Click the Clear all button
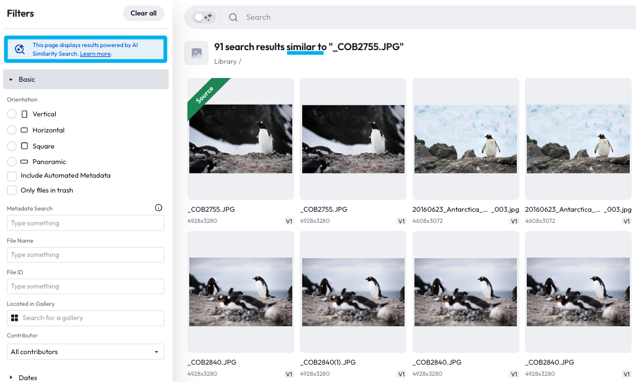Screen dimensions: 636x382 143,14
